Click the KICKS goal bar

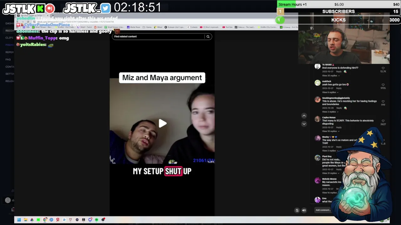click(x=338, y=20)
